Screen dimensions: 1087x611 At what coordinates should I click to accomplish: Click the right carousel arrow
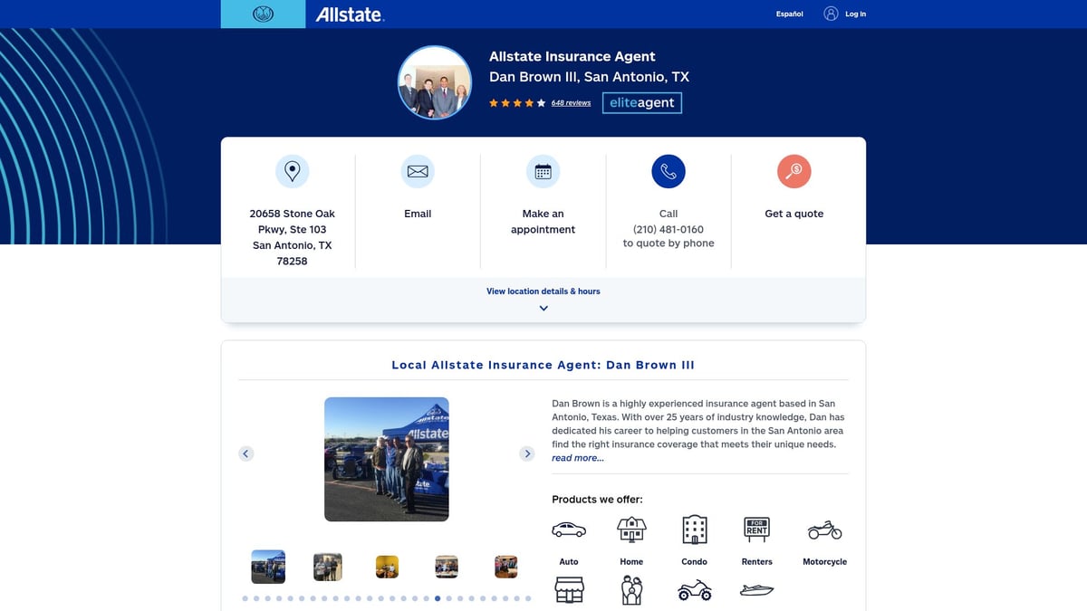pos(527,453)
